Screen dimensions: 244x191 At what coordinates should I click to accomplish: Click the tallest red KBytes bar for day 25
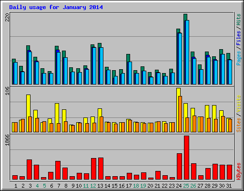coord(186,158)
